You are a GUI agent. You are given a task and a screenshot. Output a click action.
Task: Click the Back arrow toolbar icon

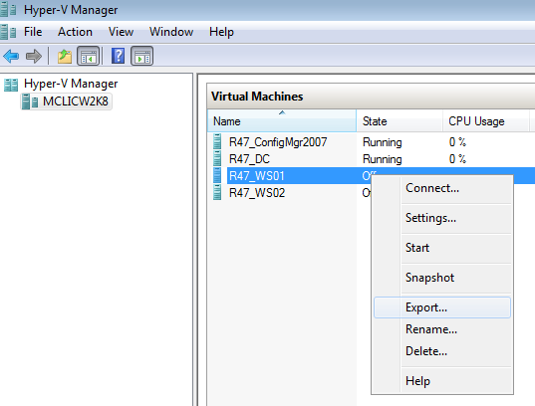point(11,56)
